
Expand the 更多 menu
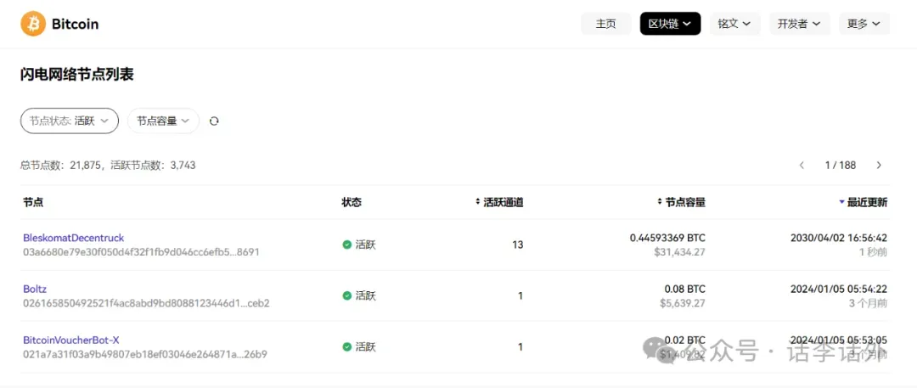864,24
